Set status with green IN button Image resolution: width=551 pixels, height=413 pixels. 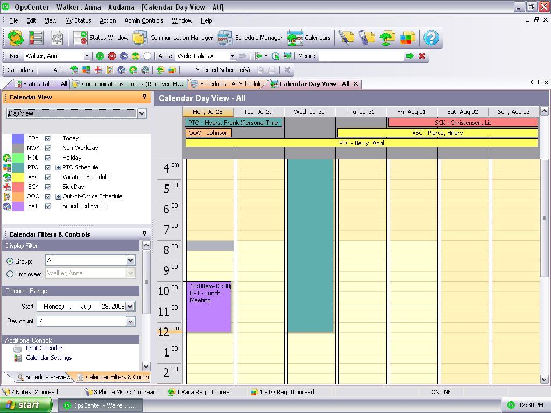click(x=100, y=56)
